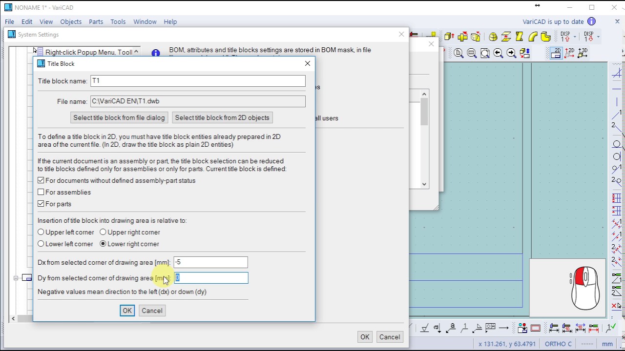Image resolution: width=625 pixels, height=351 pixels.
Task: Select 'Lower left corner' radio button
Action: 41,244
